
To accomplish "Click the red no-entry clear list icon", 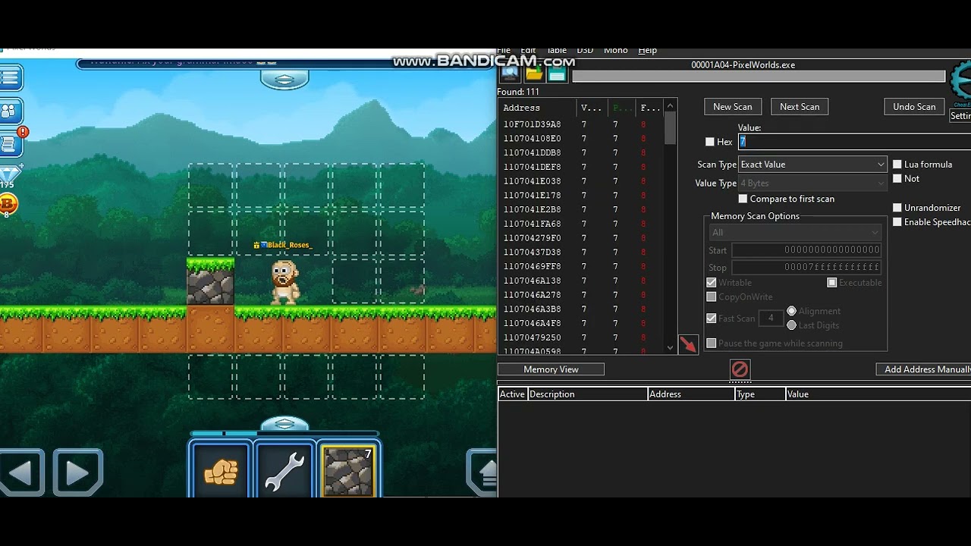I will (740, 369).
